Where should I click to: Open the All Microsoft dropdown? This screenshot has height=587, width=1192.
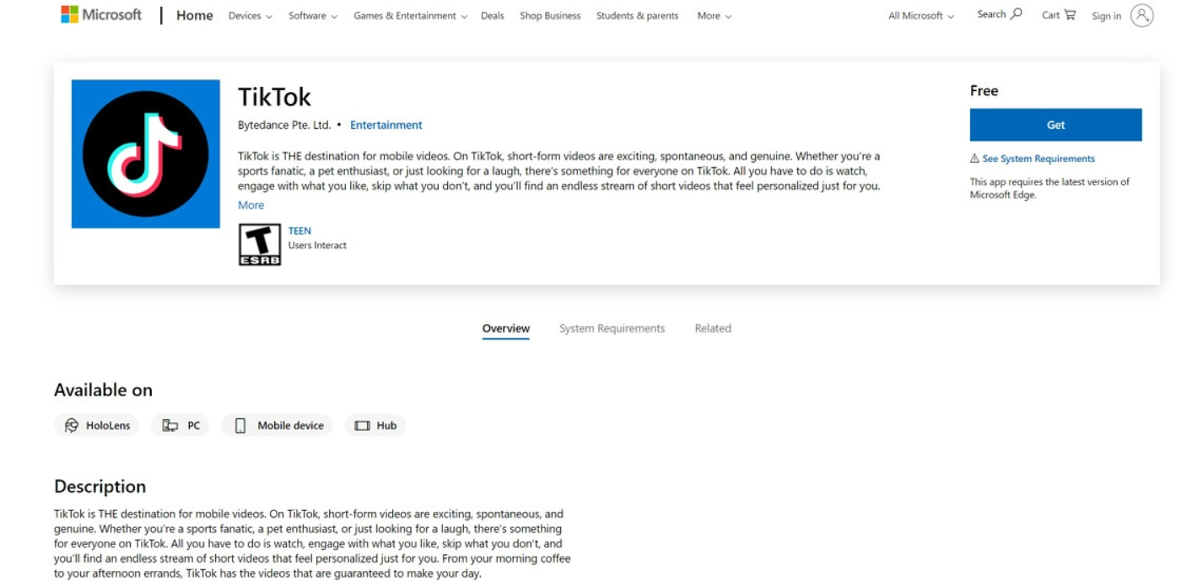[x=921, y=16]
